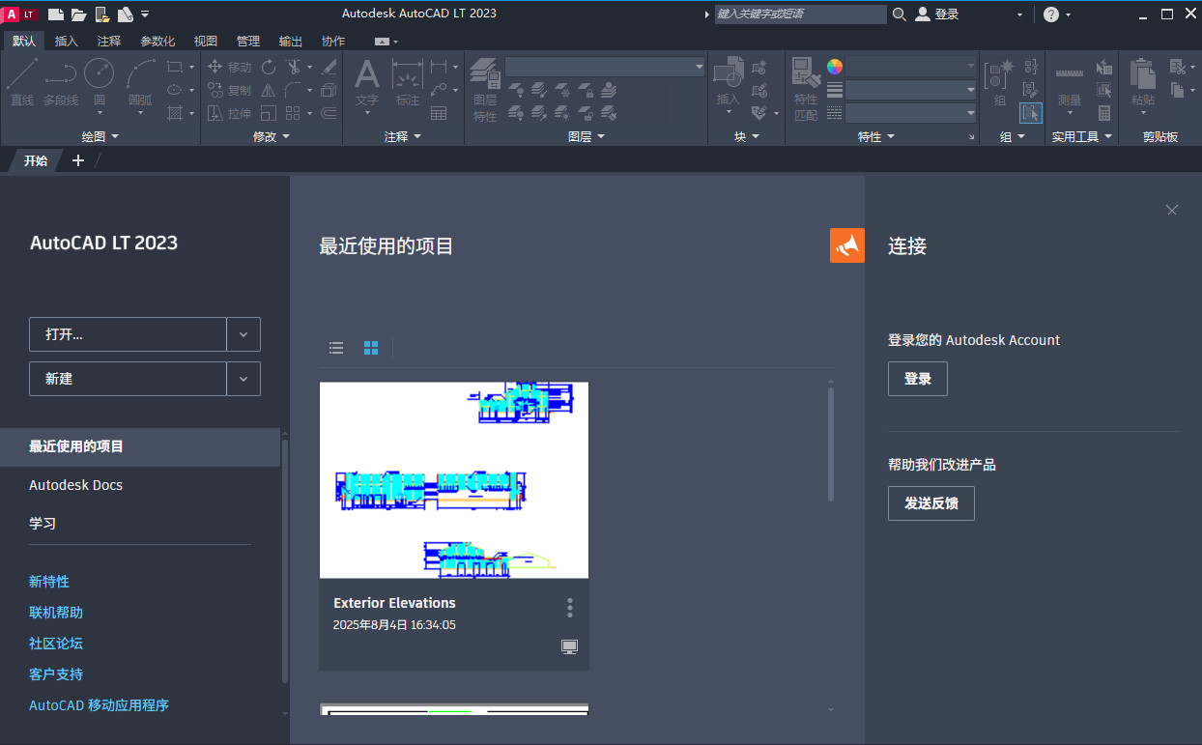Switch recent projects to list view
Viewport: 1202px width, 745px height.
click(336, 348)
